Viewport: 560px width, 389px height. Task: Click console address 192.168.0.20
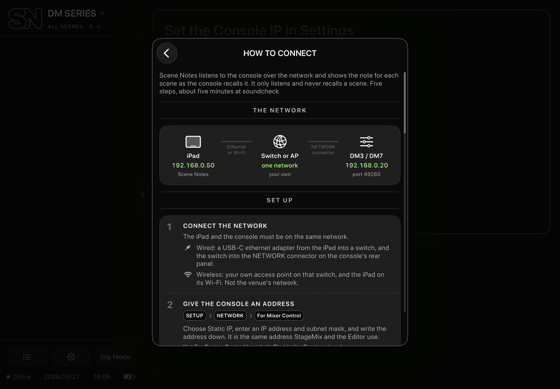366,165
